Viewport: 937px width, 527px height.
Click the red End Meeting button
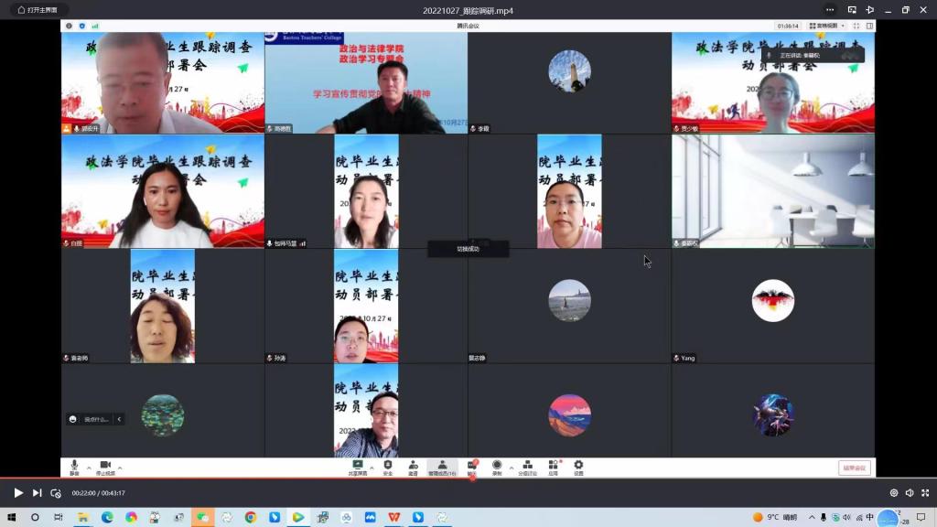point(854,468)
